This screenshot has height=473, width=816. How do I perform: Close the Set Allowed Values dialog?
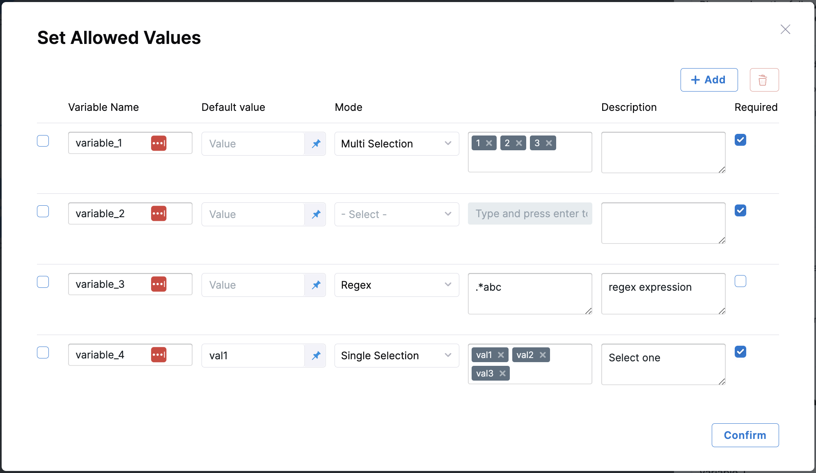click(785, 30)
